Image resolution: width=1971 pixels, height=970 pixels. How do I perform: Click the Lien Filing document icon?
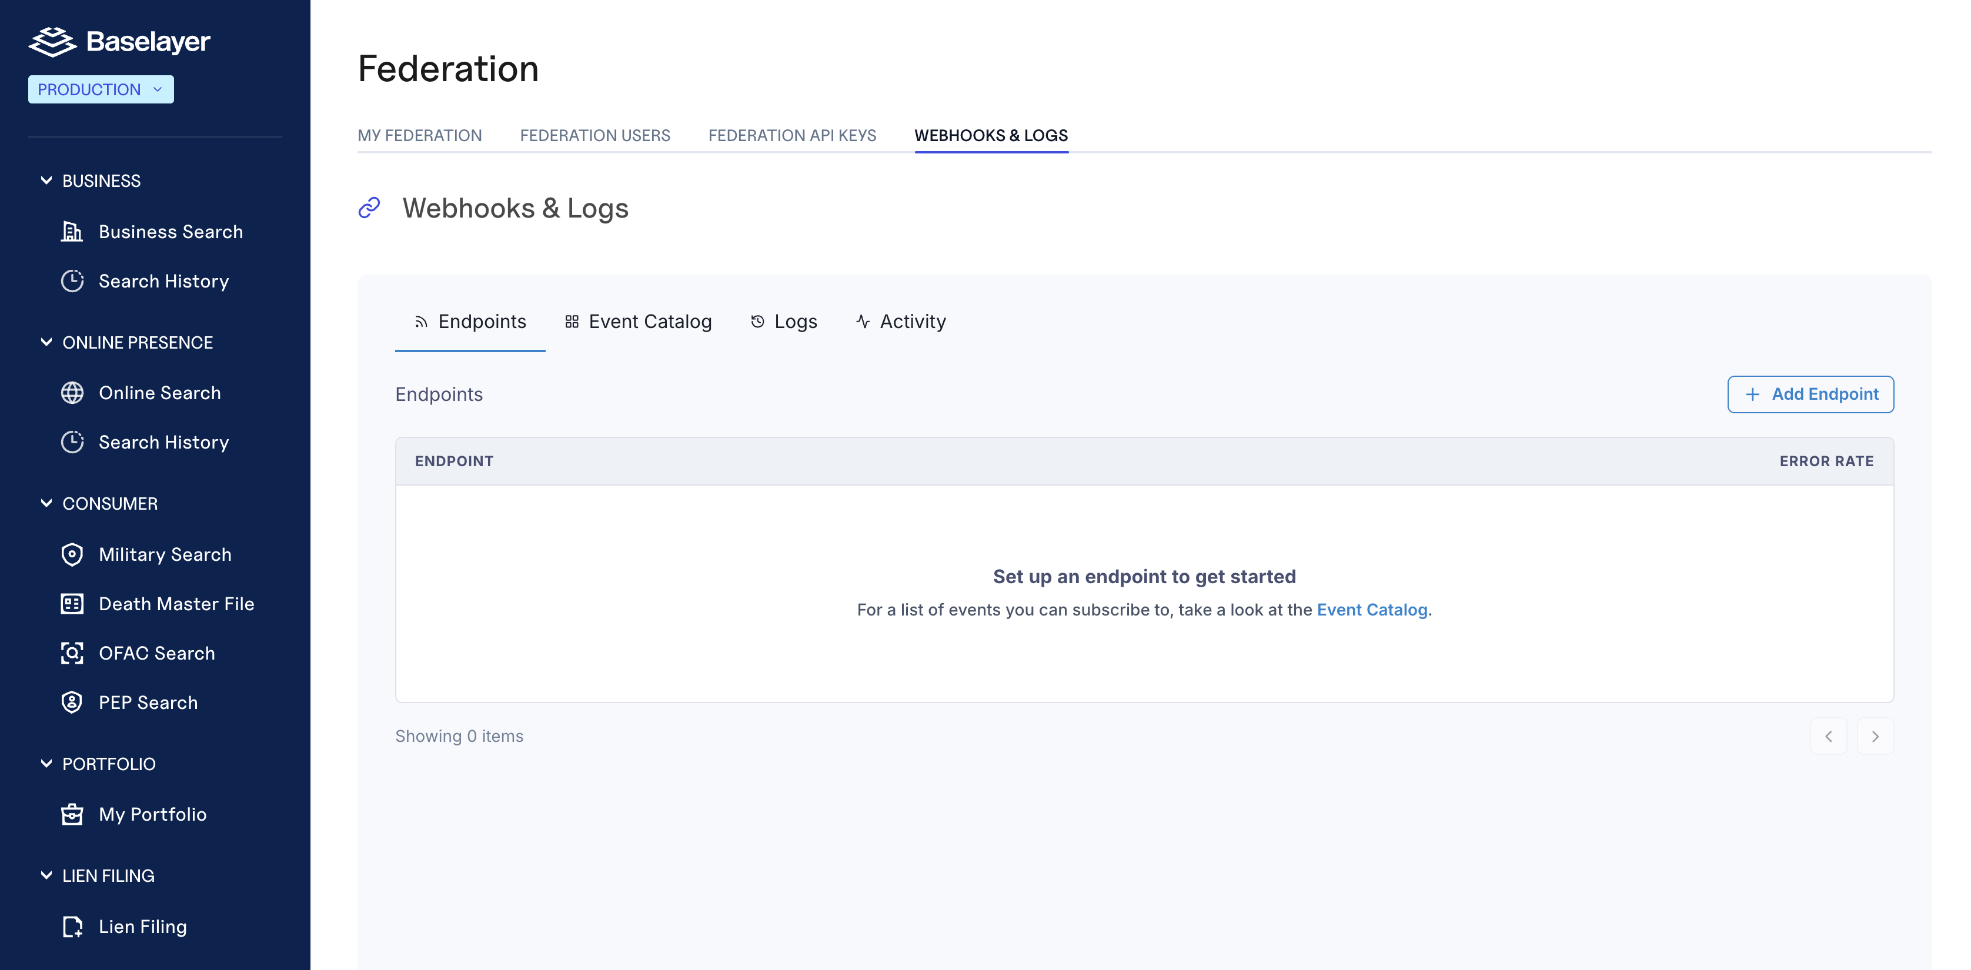pyautogui.click(x=72, y=926)
